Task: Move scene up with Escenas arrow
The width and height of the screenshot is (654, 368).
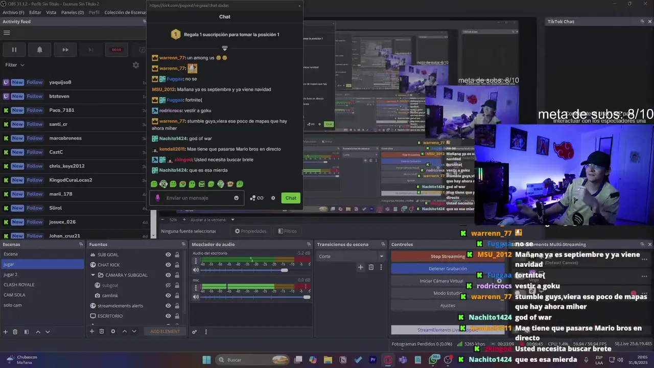Action: 38,332
